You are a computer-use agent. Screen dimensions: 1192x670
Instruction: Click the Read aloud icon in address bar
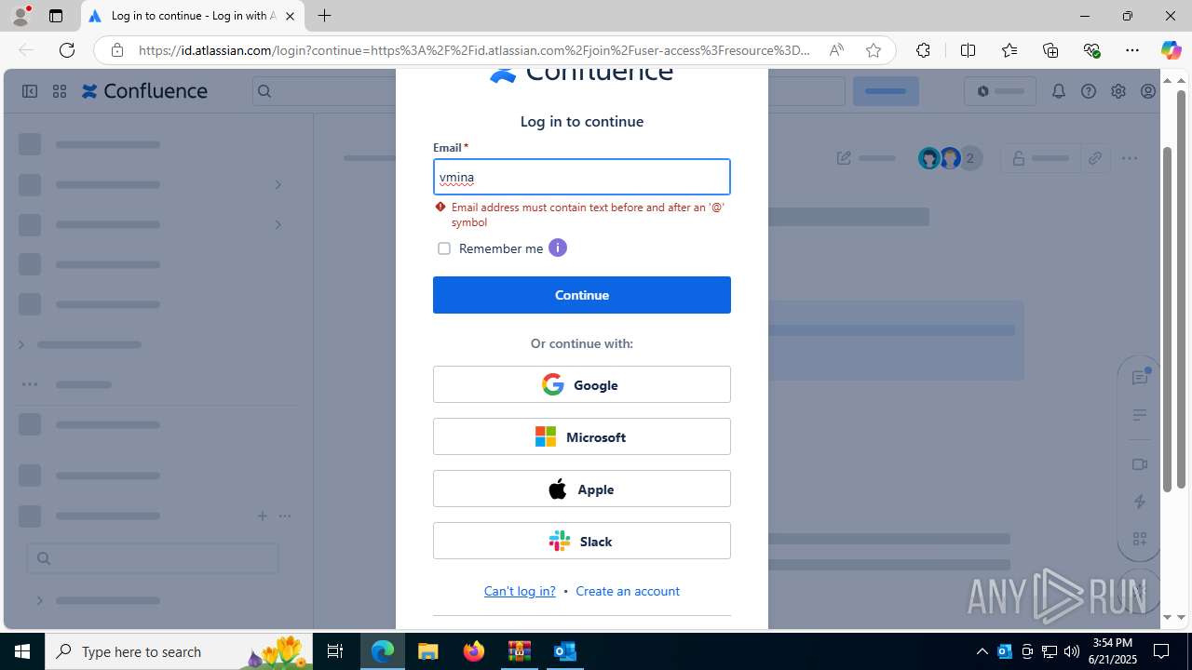(836, 50)
